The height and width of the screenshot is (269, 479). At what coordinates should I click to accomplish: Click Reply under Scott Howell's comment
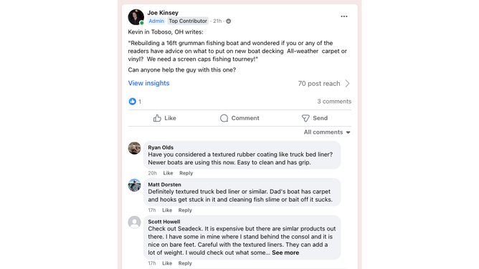[185, 263]
